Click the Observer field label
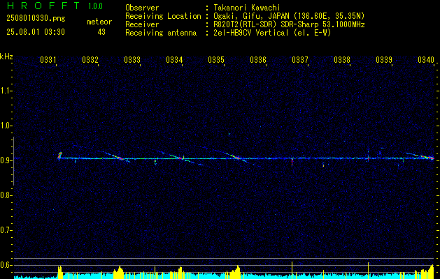 142,8
